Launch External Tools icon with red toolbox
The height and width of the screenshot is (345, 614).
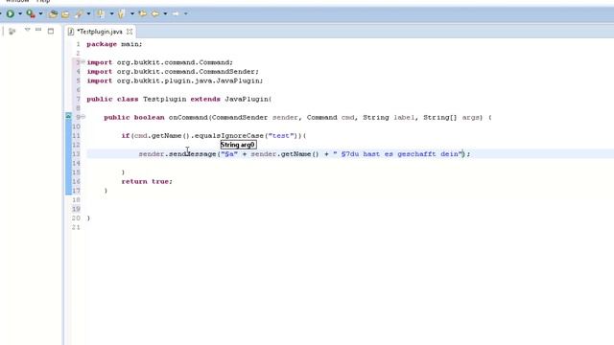tap(31, 13)
